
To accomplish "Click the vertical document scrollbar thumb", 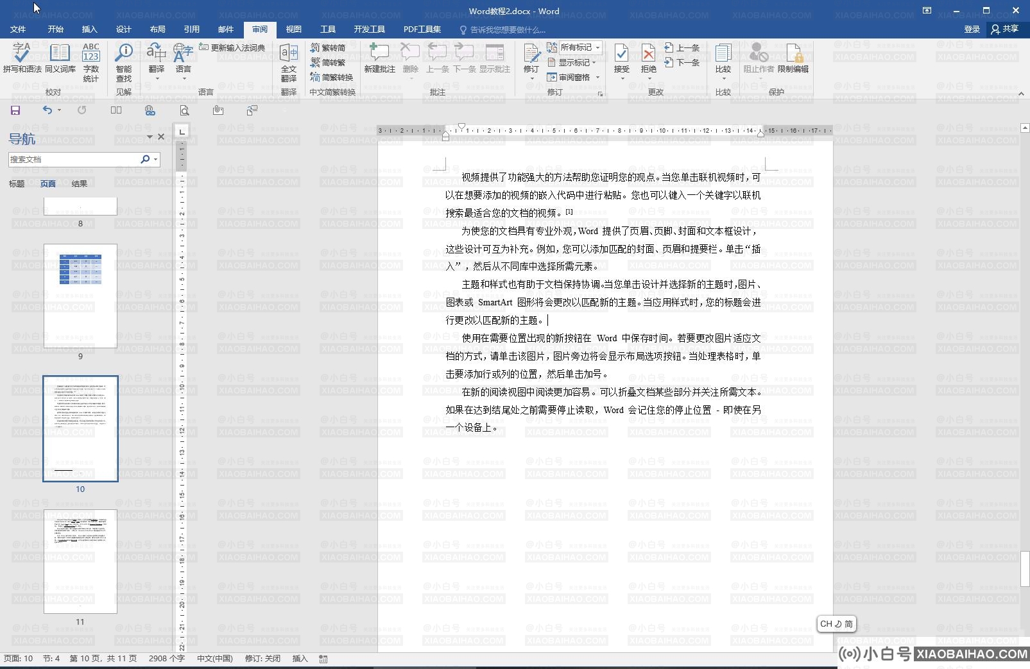I will pos(1025,568).
